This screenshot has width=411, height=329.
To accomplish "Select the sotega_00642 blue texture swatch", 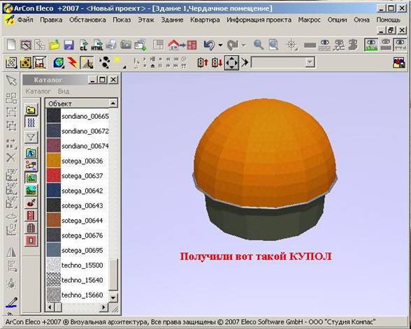I will click(x=54, y=191).
